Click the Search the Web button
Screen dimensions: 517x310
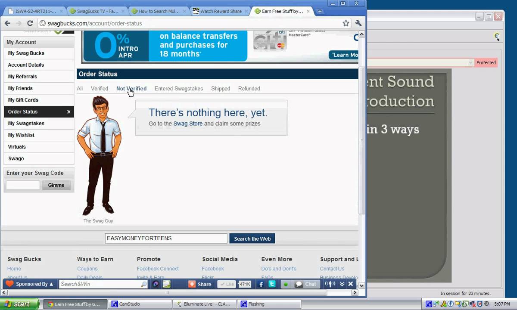click(252, 239)
